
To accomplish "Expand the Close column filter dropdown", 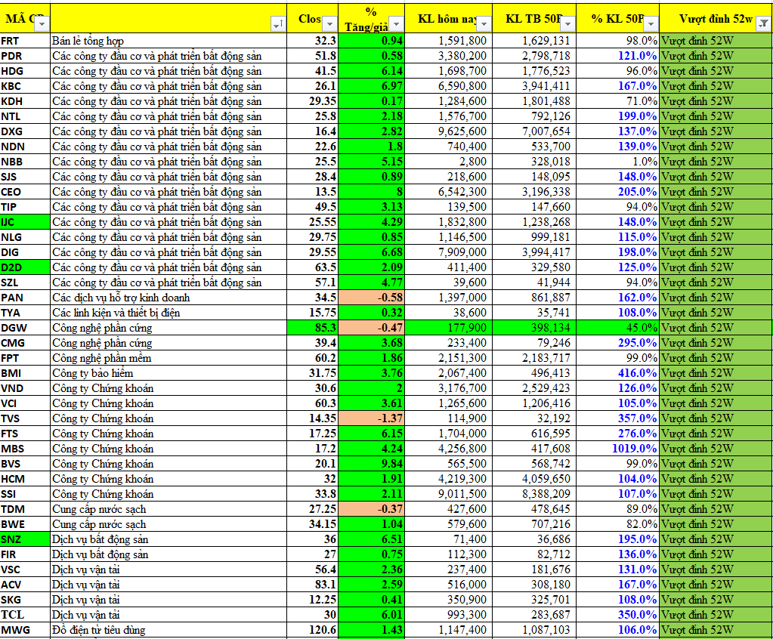I will click(x=330, y=25).
